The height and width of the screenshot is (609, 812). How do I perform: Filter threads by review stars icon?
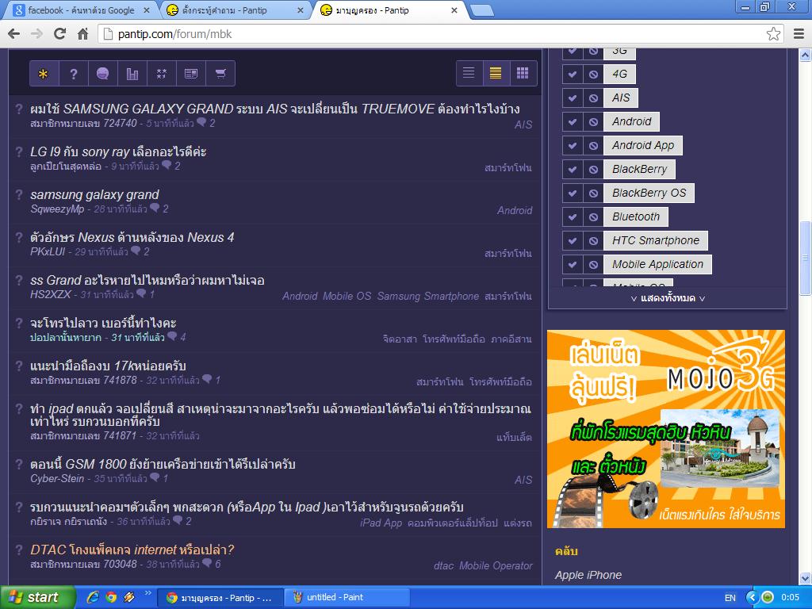pos(162,74)
